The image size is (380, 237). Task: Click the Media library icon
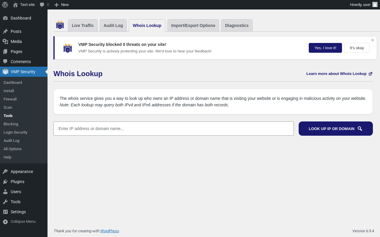(5, 41)
